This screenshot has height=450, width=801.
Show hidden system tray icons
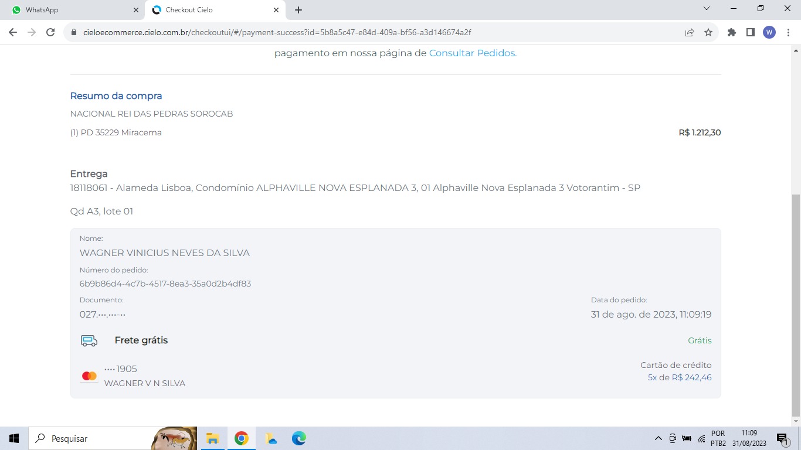[658, 438]
